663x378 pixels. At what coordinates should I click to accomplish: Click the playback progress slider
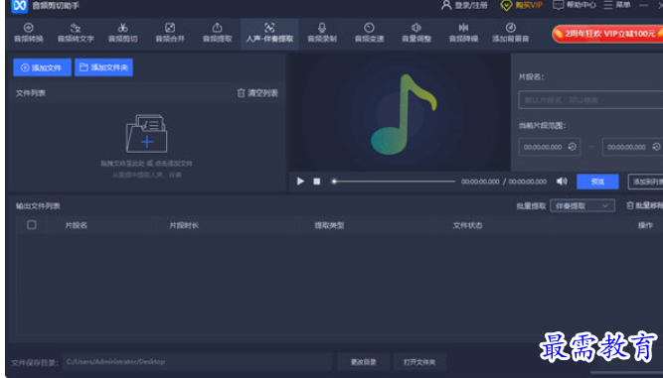tap(394, 182)
